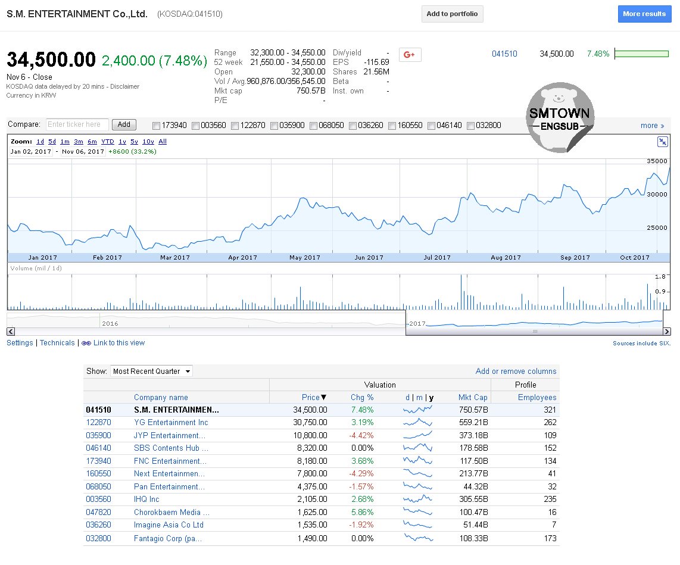Screen dimensions: 680x565
Task: Enable the 122870 compare checkbox
Action: click(235, 126)
